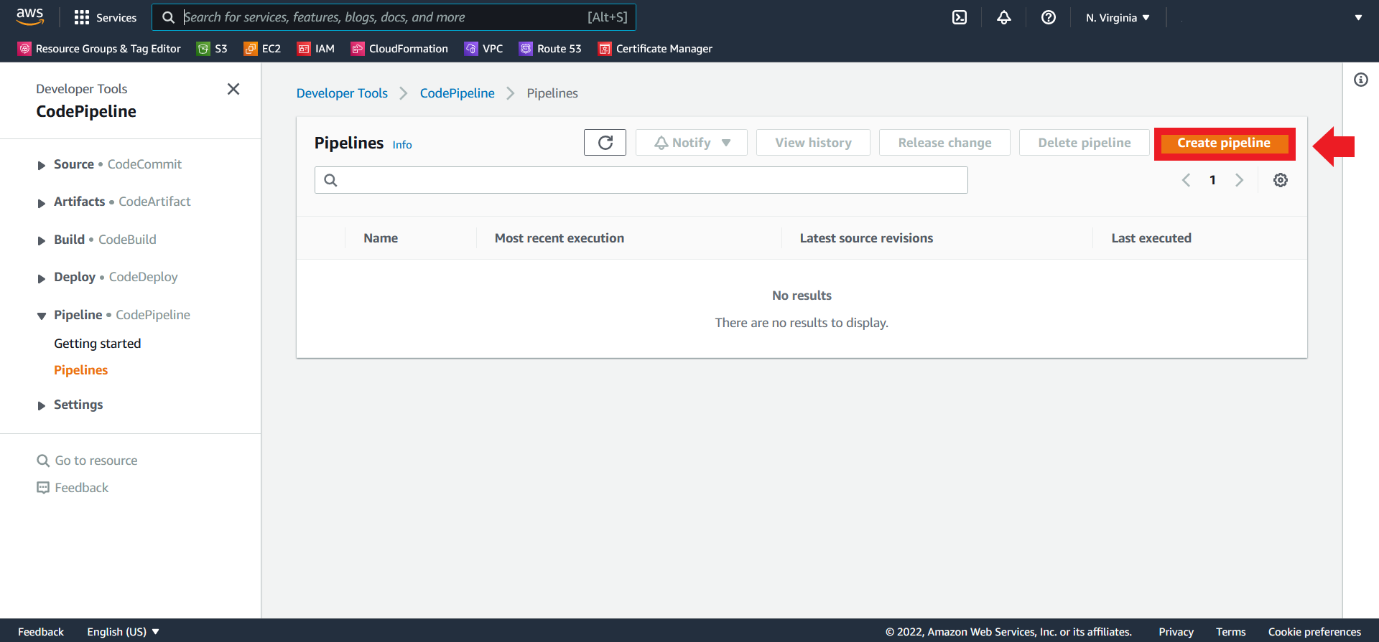Sort by the Name column header
This screenshot has width=1379, height=642.
click(x=381, y=238)
